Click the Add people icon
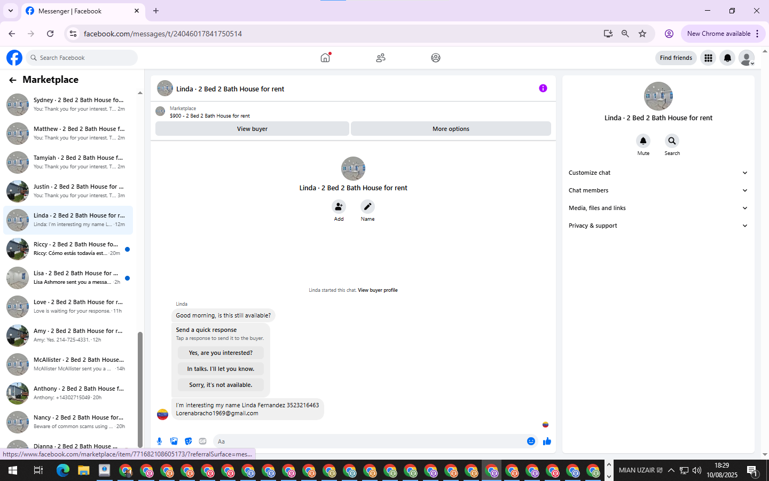 click(x=339, y=206)
